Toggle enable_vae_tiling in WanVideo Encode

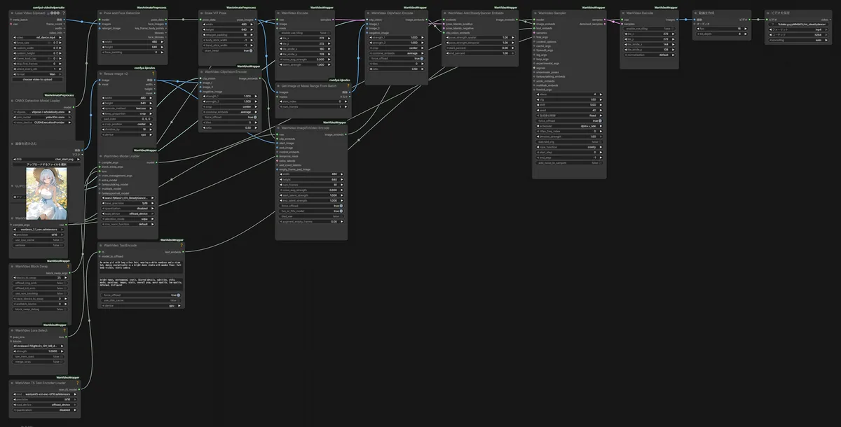coord(303,33)
